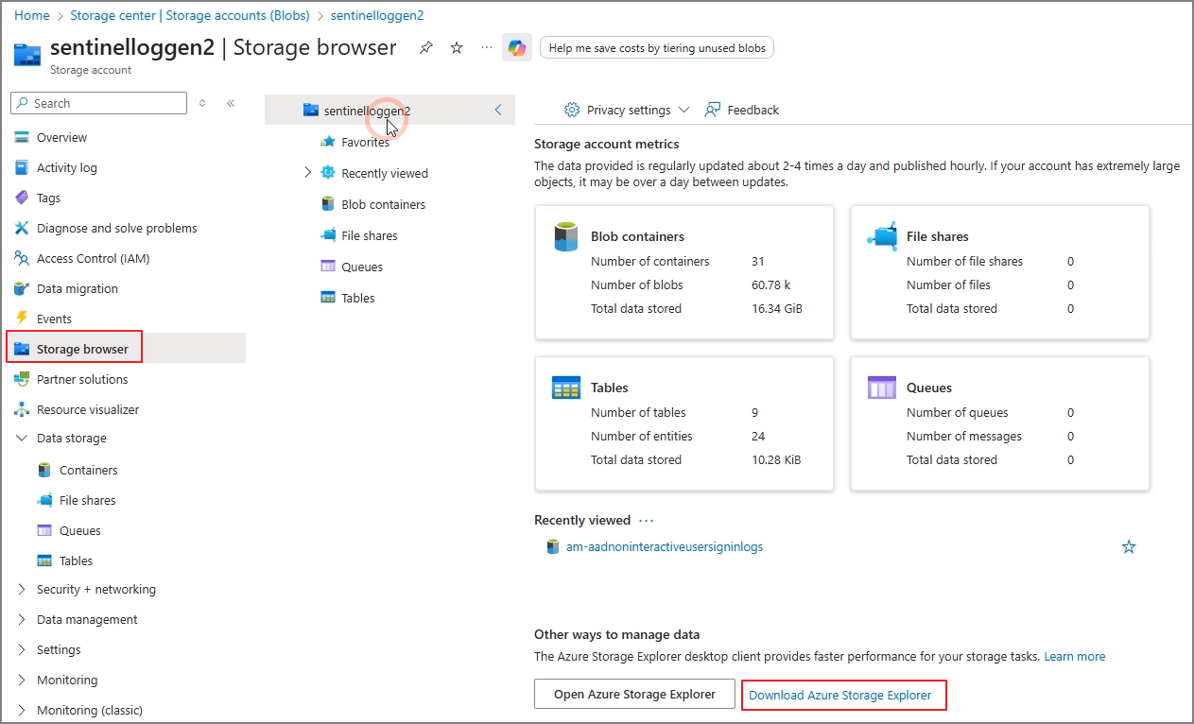Click the storage account icon beside title
The height and width of the screenshot is (724, 1194).
tap(26, 53)
